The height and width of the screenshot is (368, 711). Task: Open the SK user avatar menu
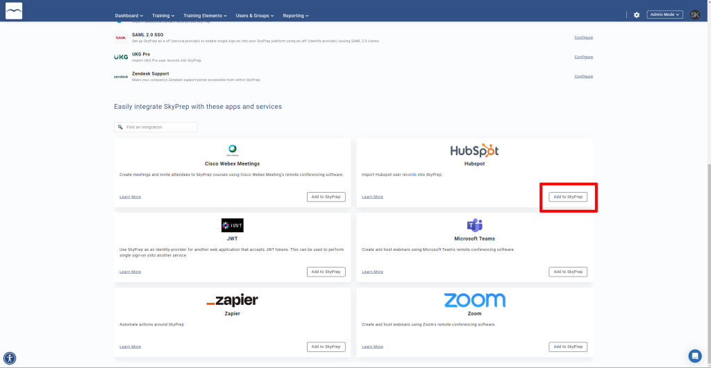(694, 15)
